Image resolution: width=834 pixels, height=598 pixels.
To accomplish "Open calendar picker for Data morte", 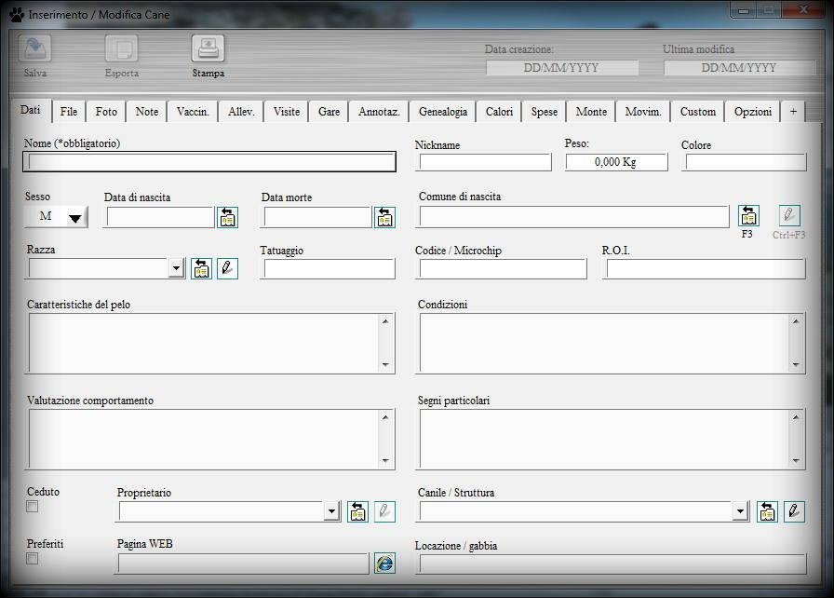I will point(385,217).
